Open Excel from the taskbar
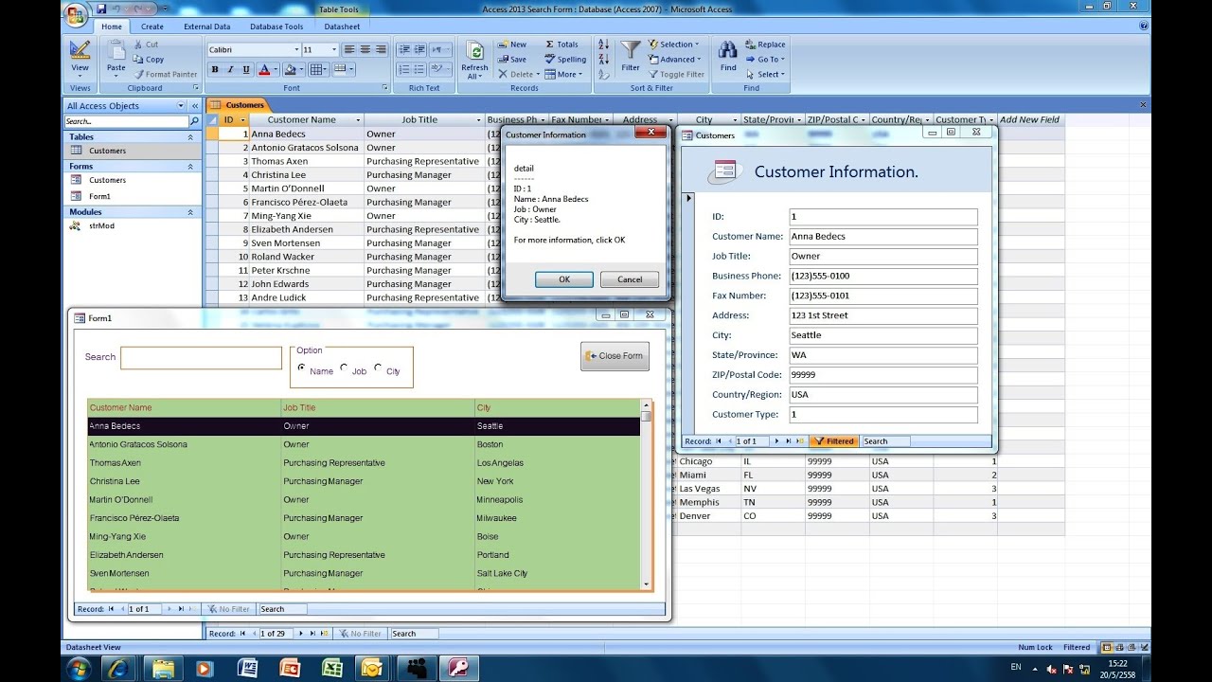 (x=331, y=668)
